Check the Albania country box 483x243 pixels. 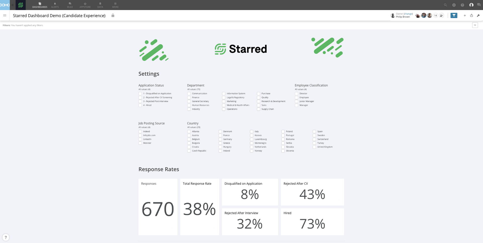point(189,132)
